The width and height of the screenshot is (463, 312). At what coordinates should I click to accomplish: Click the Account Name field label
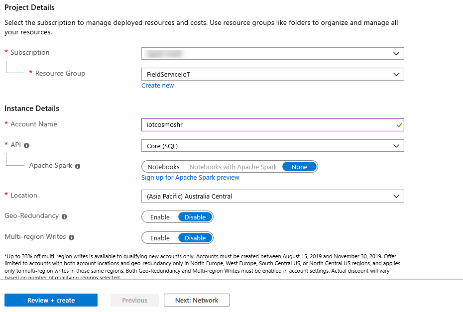pos(34,124)
